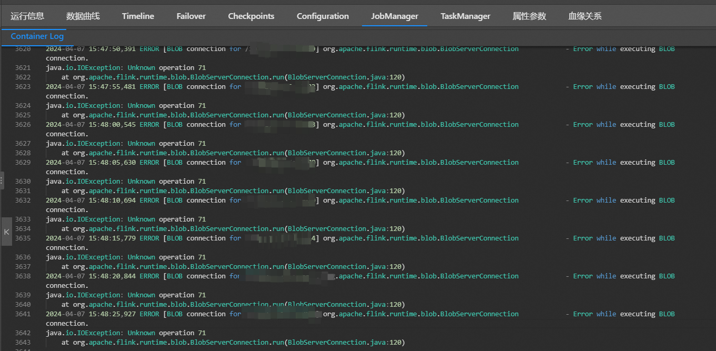Viewport: 716px width, 351px height.
Task: Click 'Error while executing BLOB' on line 3629
Action: (x=624, y=162)
